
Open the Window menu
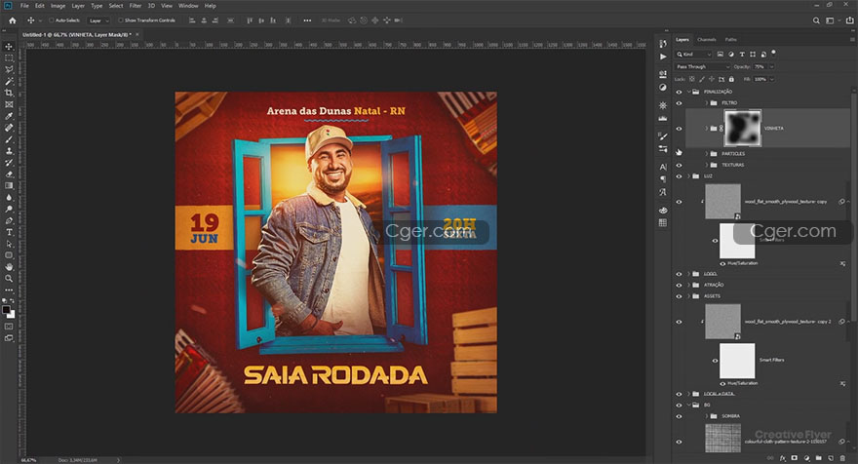(188, 6)
